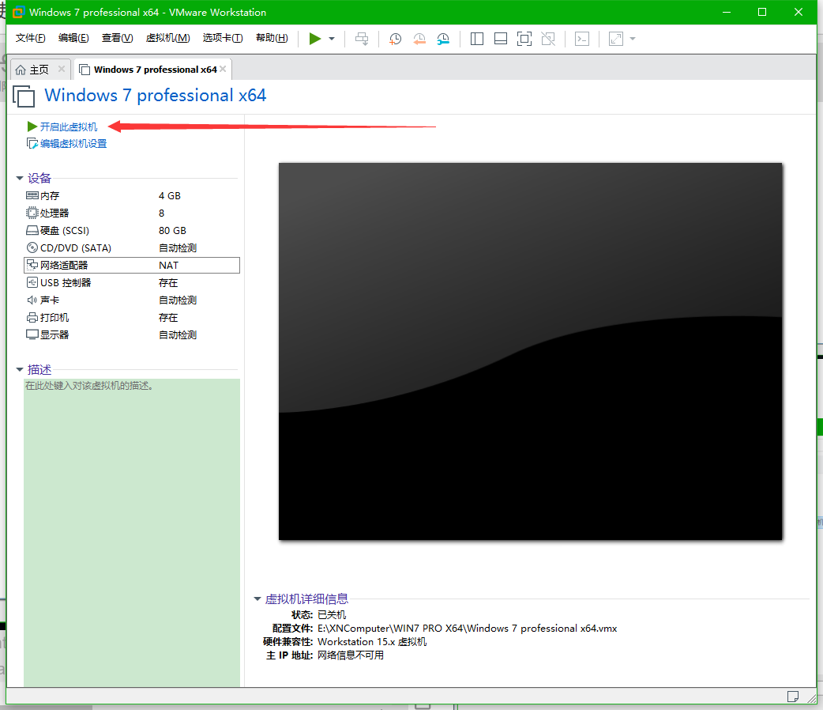Screen dimensions: 823x710
Task: Click the revert to snapshot icon
Action: coord(419,39)
